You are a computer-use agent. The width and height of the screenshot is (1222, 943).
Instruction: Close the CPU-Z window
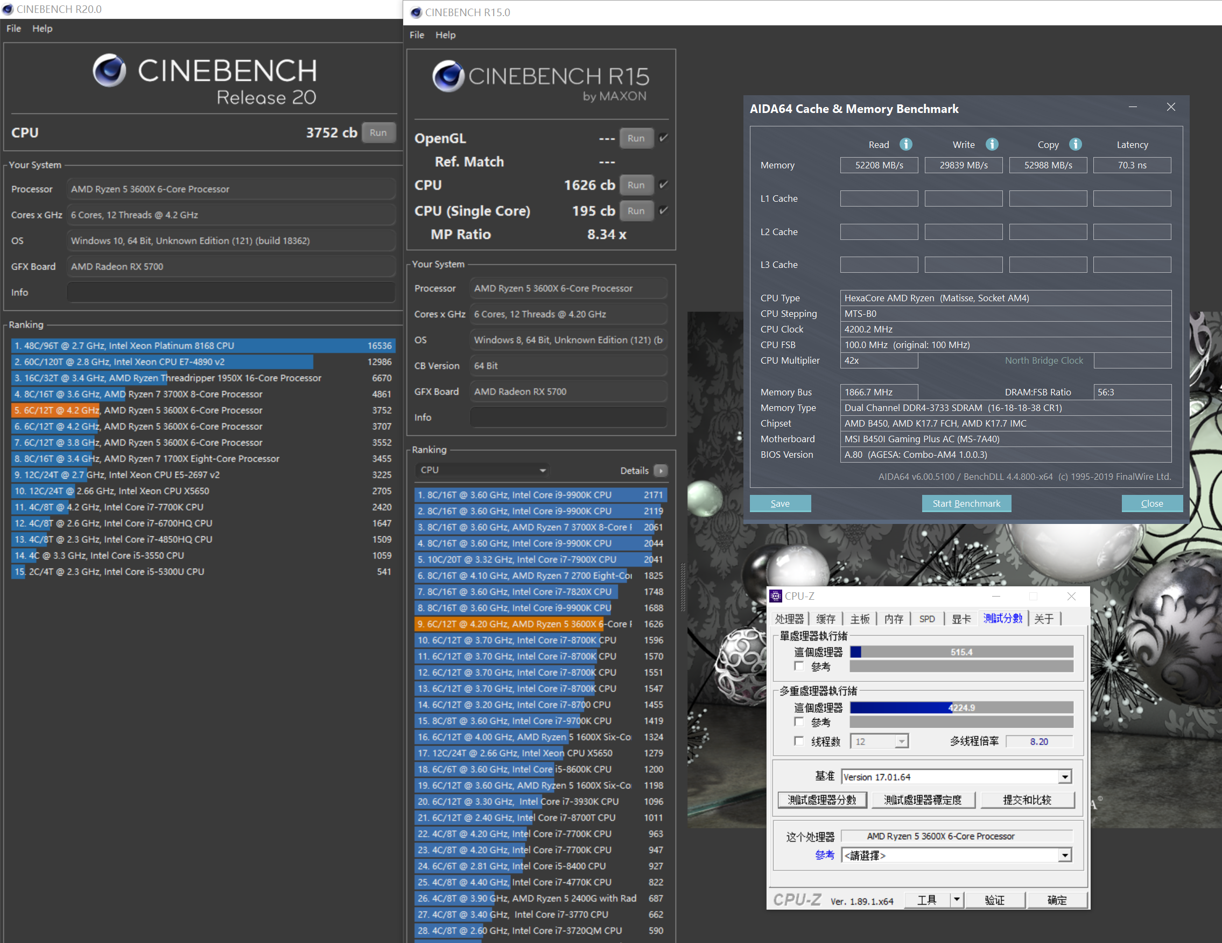coord(1071,597)
